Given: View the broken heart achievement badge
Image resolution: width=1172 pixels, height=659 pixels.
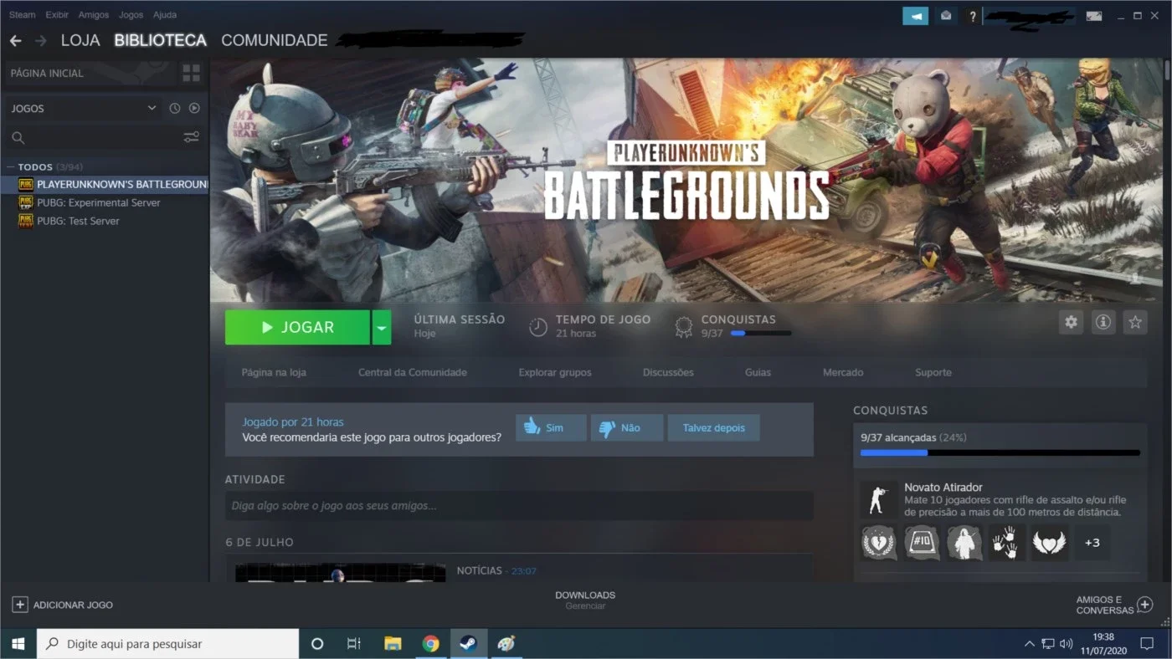Looking at the screenshot, I should pos(878,543).
